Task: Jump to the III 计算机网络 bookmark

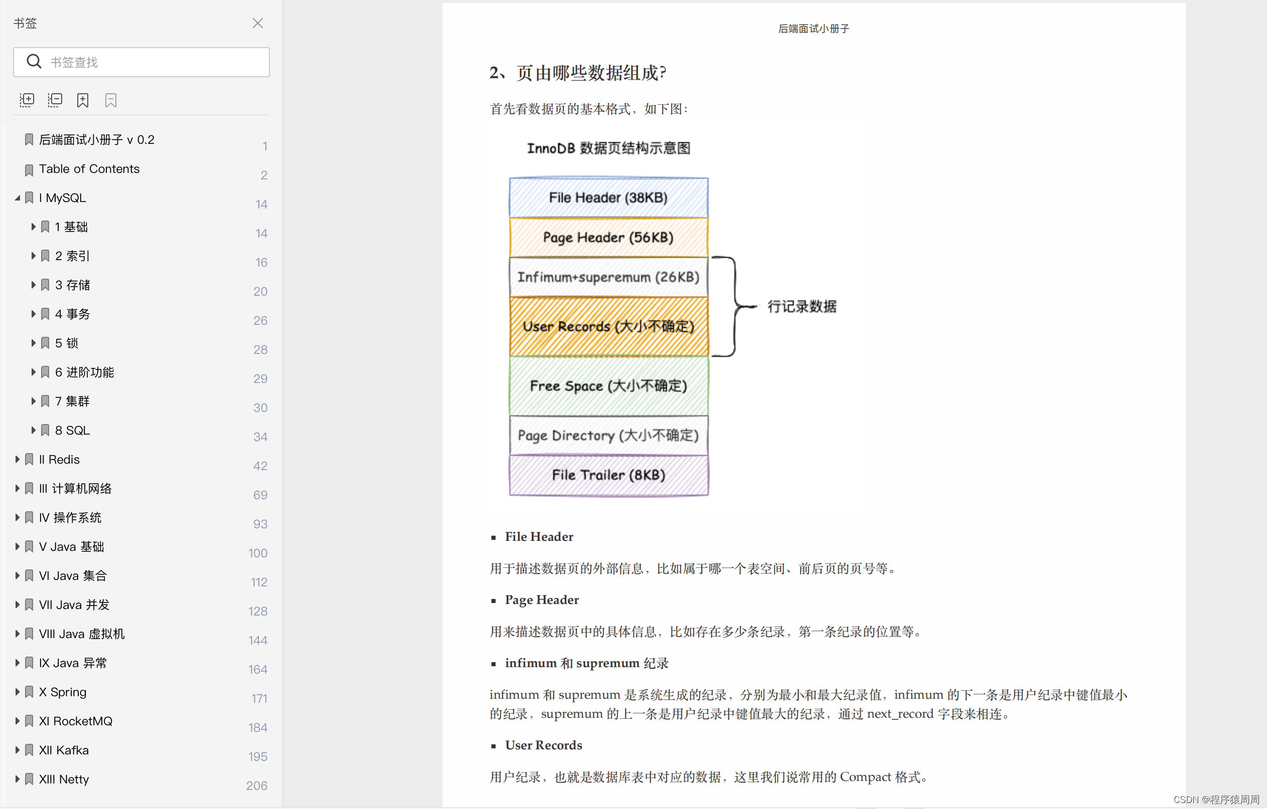Action: click(x=75, y=489)
